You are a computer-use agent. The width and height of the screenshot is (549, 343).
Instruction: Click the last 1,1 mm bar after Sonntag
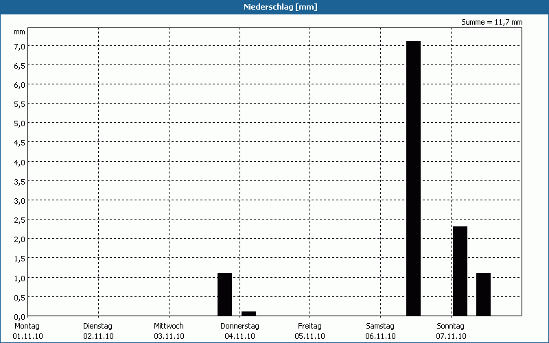tap(483, 294)
